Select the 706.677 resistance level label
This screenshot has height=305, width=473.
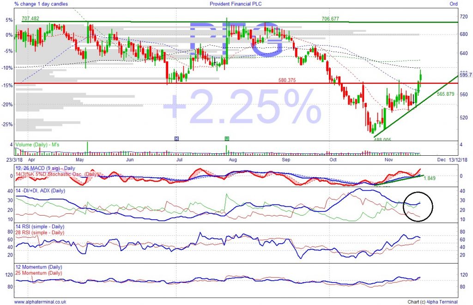(330, 18)
